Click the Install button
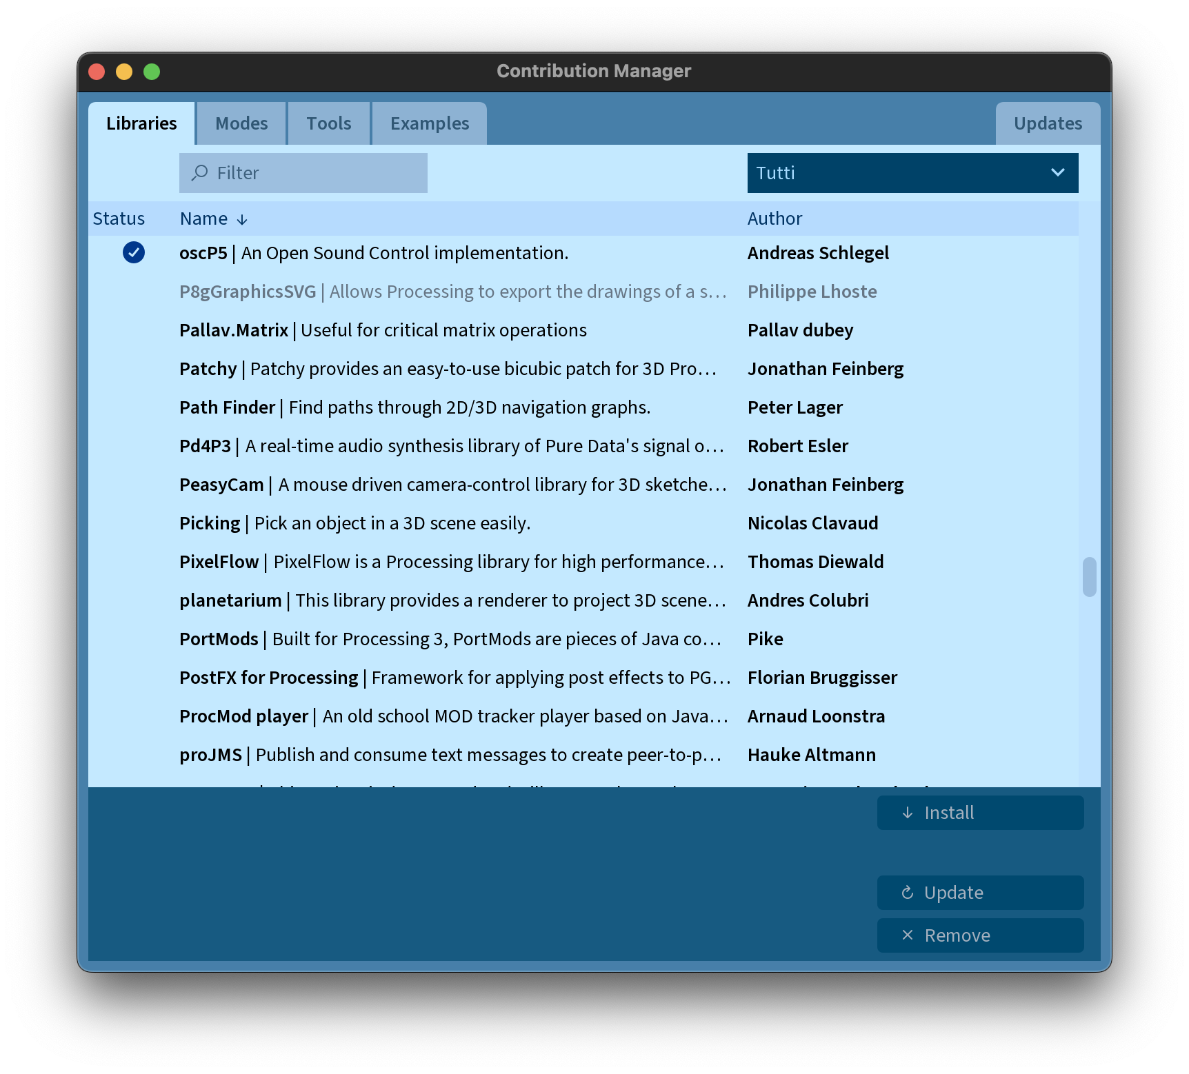 [980, 813]
